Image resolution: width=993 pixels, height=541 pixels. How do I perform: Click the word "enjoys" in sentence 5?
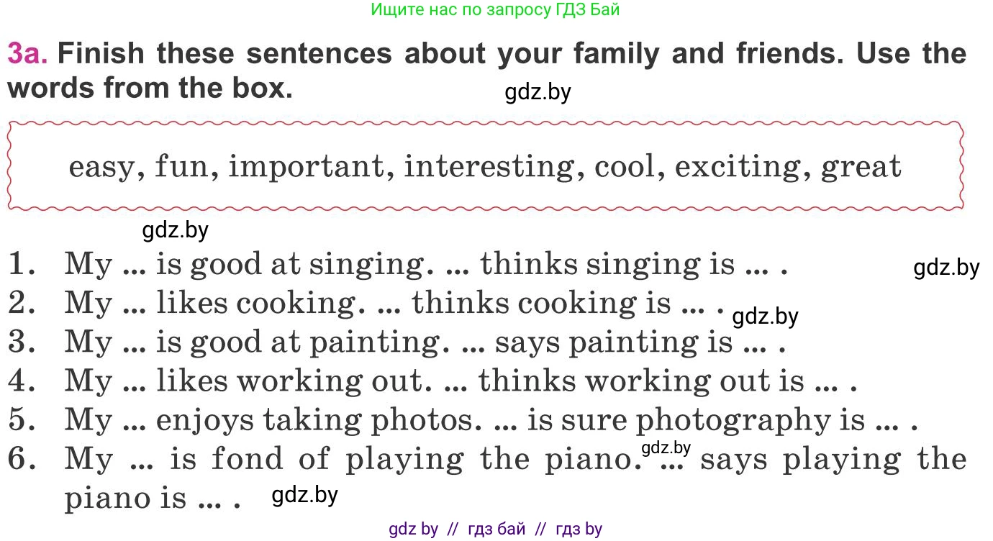pos(204,421)
